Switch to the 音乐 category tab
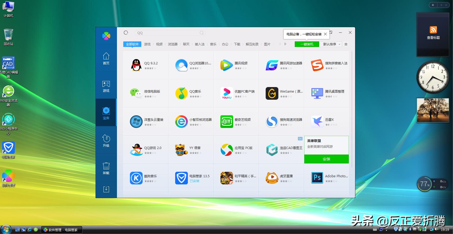453x234 pixels. (213, 44)
